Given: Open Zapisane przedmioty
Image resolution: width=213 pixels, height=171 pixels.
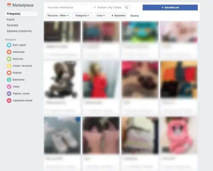Looking at the screenshot, I should (x=19, y=31).
